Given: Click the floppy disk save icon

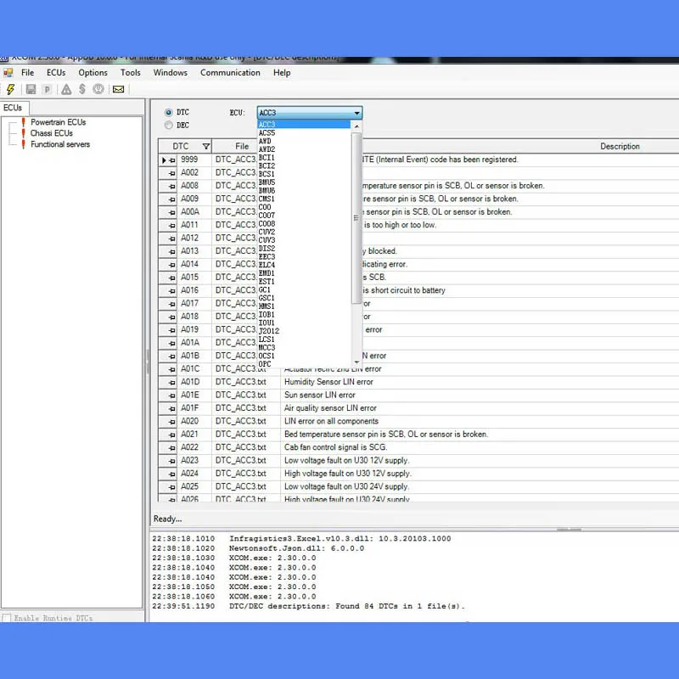Looking at the screenshot, I should 31,89.
